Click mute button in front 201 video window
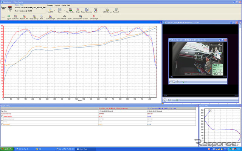This screenshot has width=242, height=151. (x=177, y=82)
